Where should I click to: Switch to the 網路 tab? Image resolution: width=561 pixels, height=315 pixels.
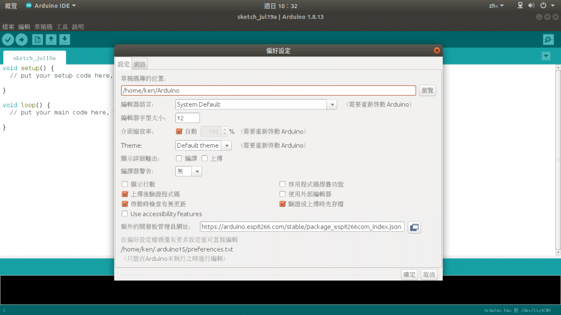point(140,65)
